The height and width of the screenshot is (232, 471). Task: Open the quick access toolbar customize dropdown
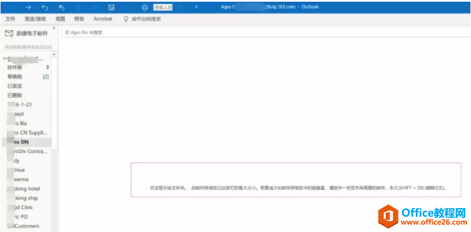point(196,7)
